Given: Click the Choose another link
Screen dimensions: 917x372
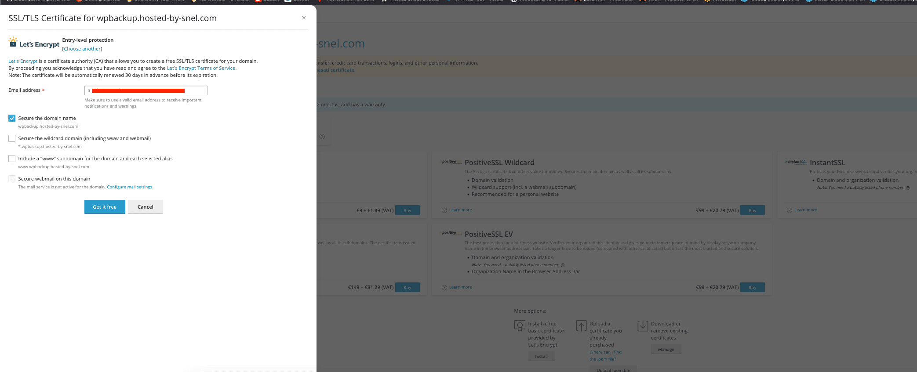Looking at the screenshot, I should coord(82,49).
